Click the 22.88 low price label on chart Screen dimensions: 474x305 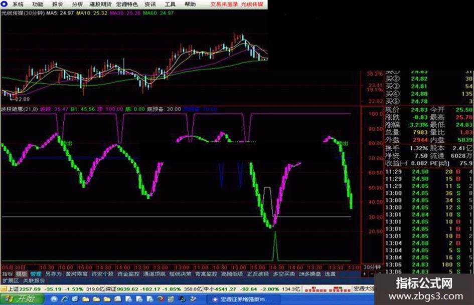[22, 99]
